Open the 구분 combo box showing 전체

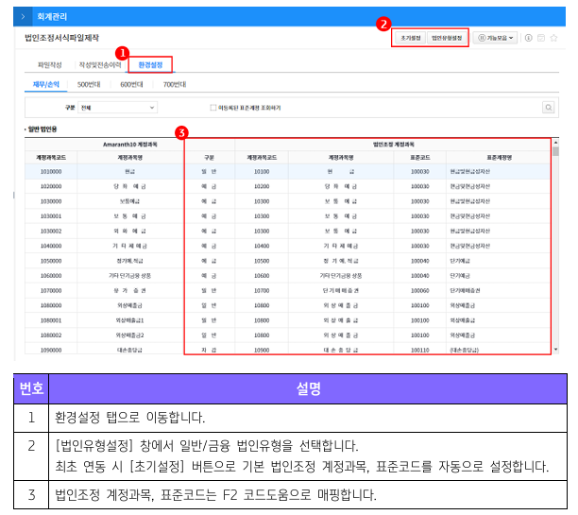pyautogui.click(x=118, y=108)
